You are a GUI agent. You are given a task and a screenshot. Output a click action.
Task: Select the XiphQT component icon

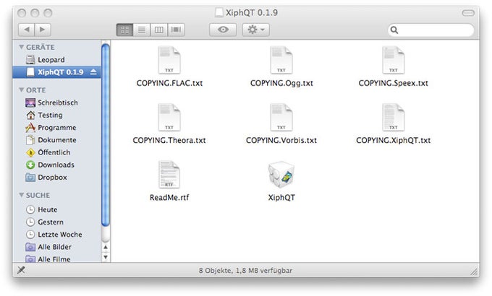(x=281, y=175)
